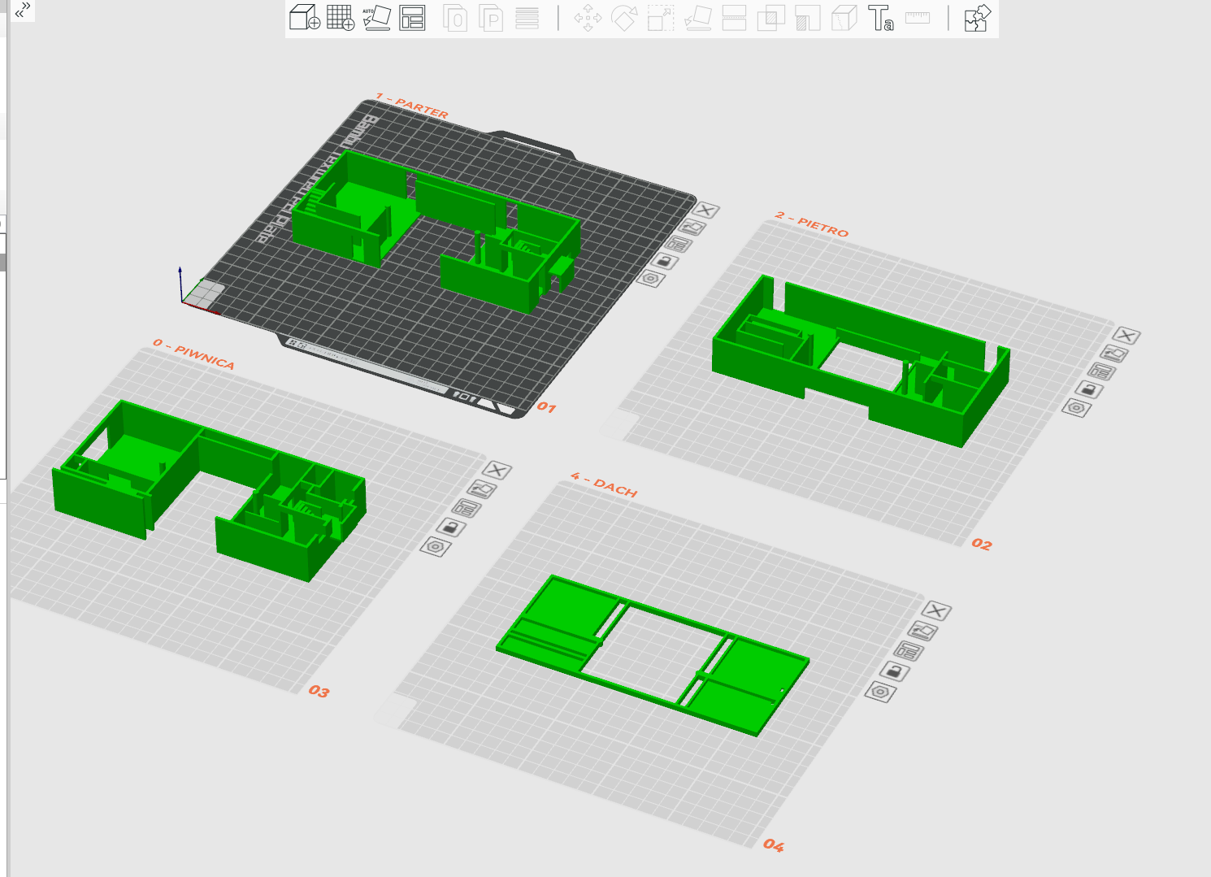The height and width of the screenshot is (877, 1211).
Task: Open plate settings gear for PIWNICA plate
Action: pyautogui.click(x=435, y=547)
